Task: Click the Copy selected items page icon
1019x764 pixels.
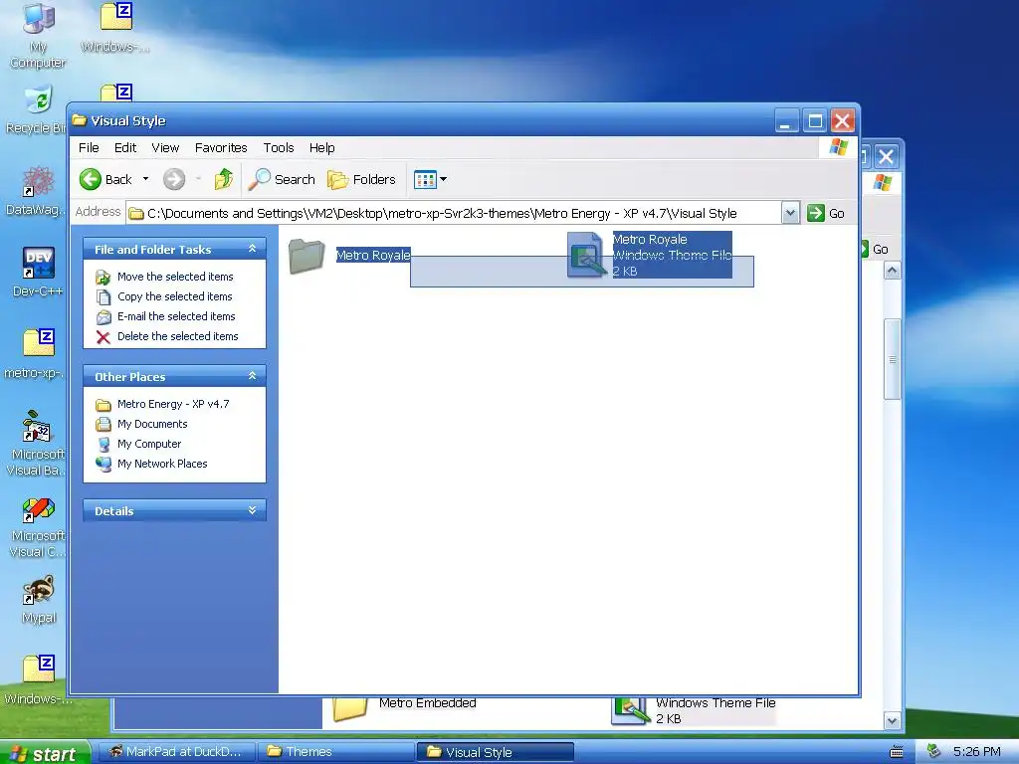Action: pos(103,296)
